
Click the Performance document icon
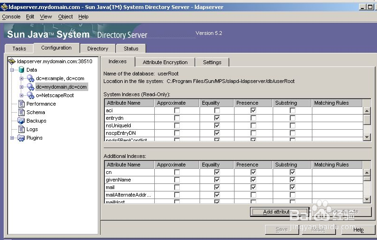21,104
